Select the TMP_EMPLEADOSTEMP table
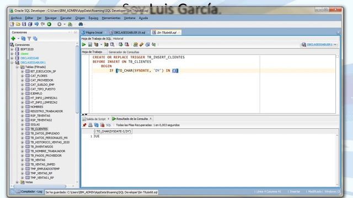353x198 pixels. tap(45, 169)
